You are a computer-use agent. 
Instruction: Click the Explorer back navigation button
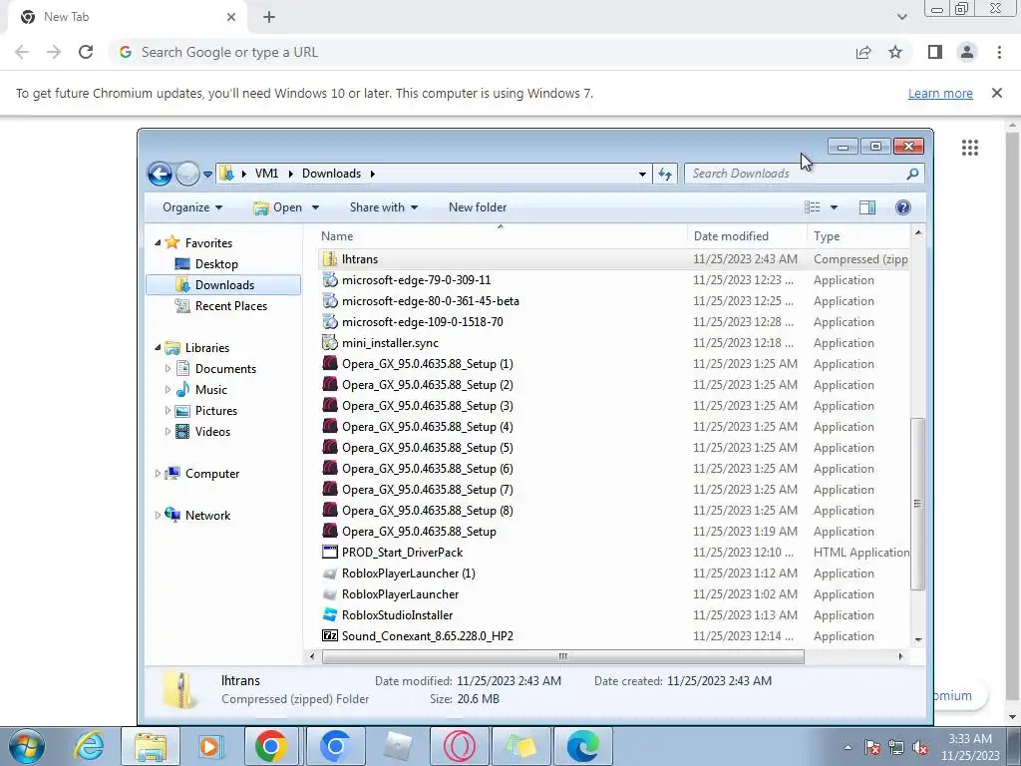(x=160, y=174)
